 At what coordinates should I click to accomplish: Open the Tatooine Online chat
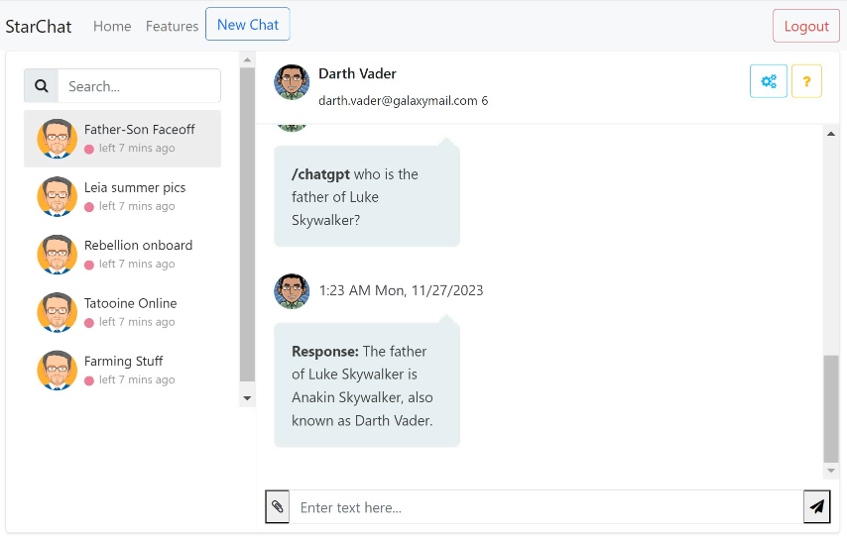click(130, 303)
